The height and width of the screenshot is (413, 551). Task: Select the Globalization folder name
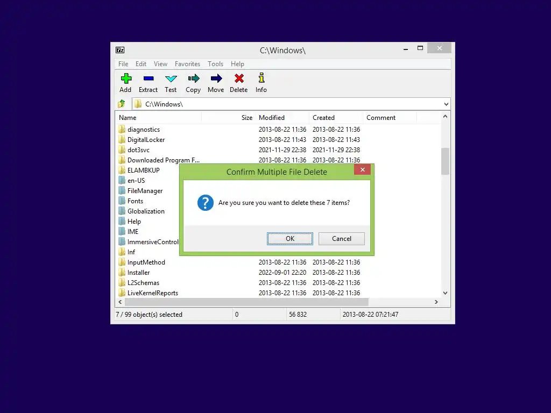[146, 211]
